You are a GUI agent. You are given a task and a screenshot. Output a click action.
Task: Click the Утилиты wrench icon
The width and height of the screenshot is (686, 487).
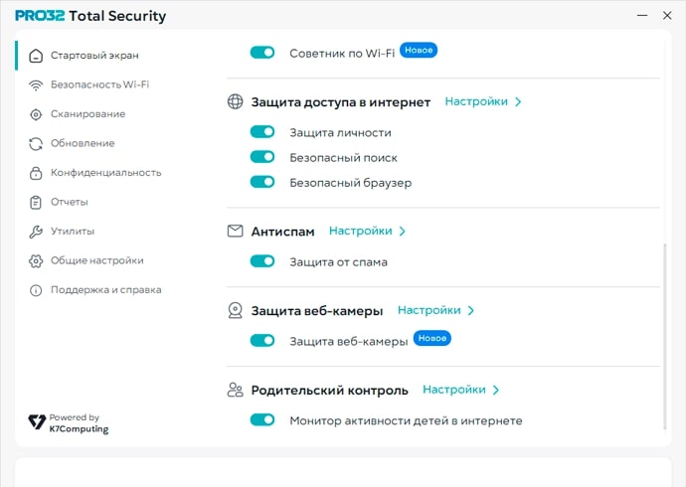[37, 232]
